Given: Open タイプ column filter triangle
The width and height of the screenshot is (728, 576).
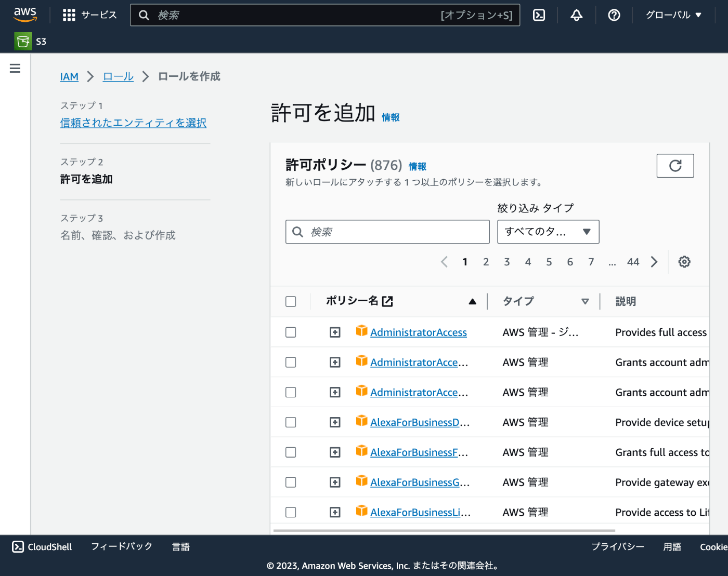Looking at the screenshot, I should point(585,301).
